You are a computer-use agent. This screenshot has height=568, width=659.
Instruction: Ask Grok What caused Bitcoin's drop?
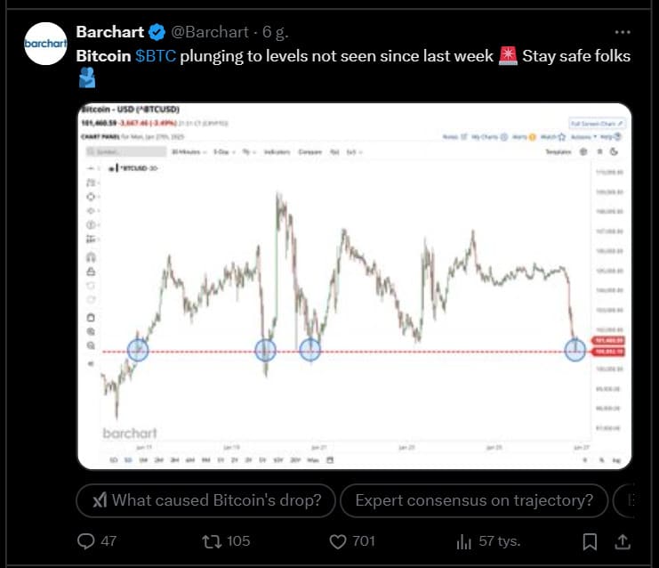coord(206,500)
